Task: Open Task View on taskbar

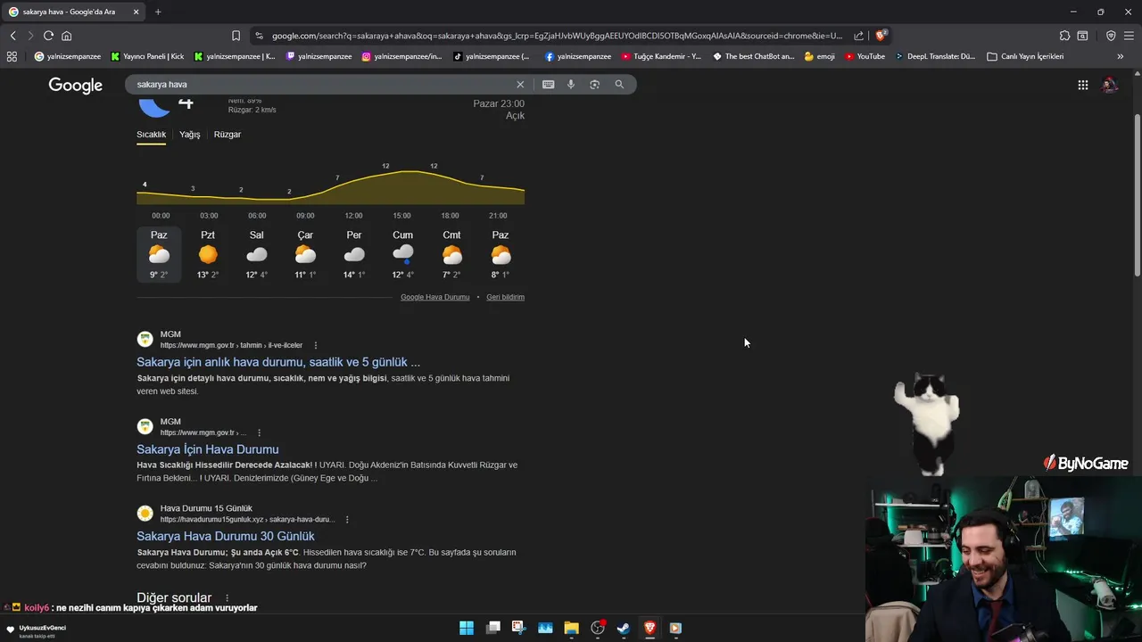Action: click(x=492, y=628)
